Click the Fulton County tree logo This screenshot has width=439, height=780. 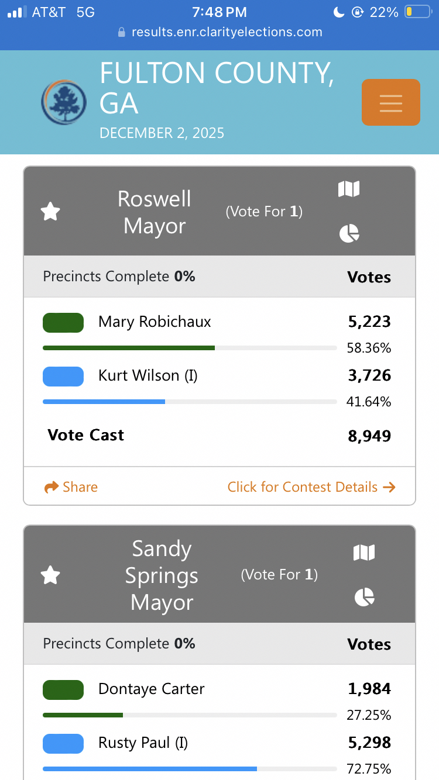pos(64,102)
